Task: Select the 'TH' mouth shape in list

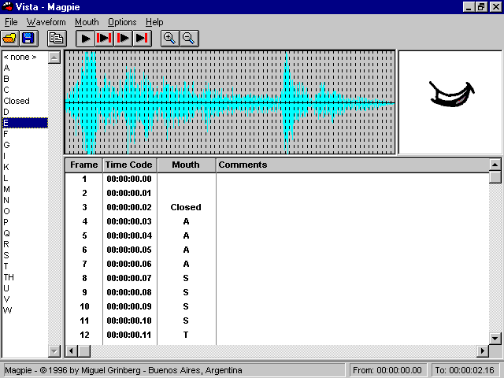Action: [9, 277]
